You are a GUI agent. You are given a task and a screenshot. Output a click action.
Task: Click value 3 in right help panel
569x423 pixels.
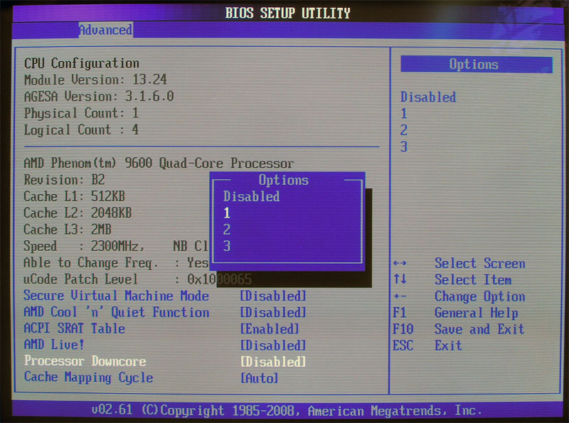[x=404, y=146]
